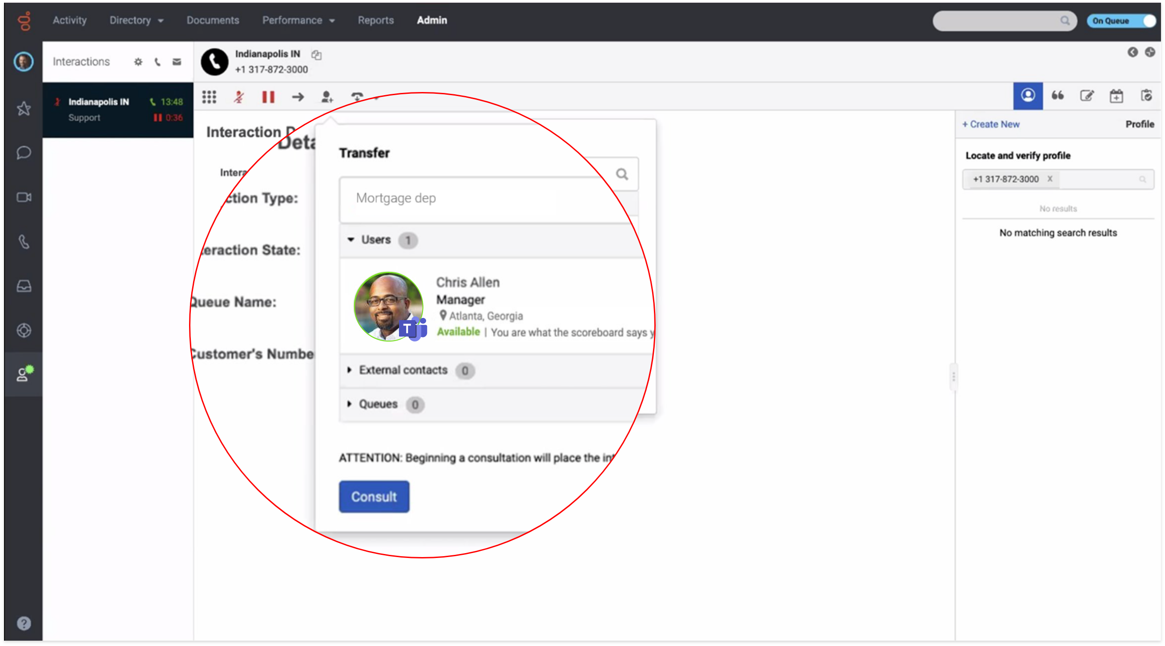Click the transfer arrow icon

coord(298,97)
